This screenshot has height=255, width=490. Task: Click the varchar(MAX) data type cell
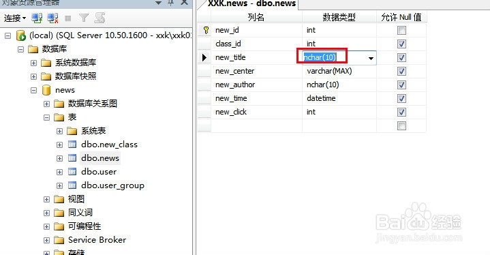(339, 71)
